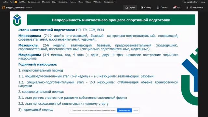Open Игры in the portal bar
208x117 pixels.
click(54, 2)
